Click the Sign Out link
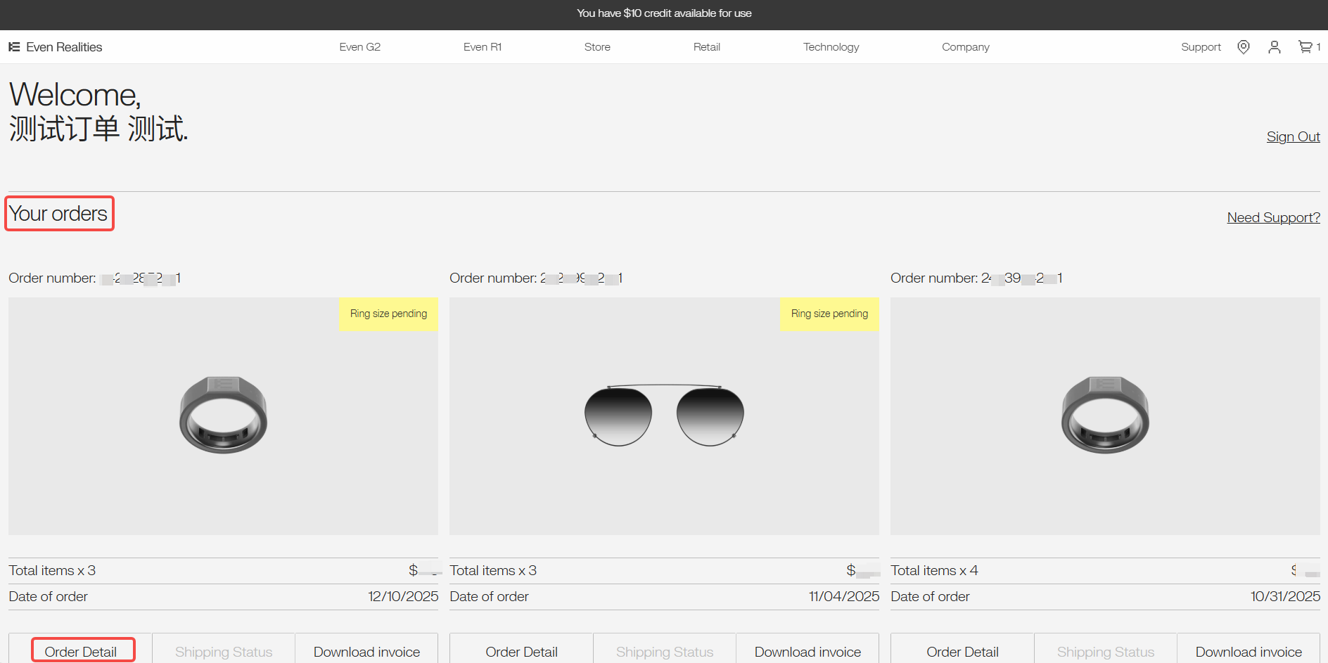 (x=1293, y=136)
